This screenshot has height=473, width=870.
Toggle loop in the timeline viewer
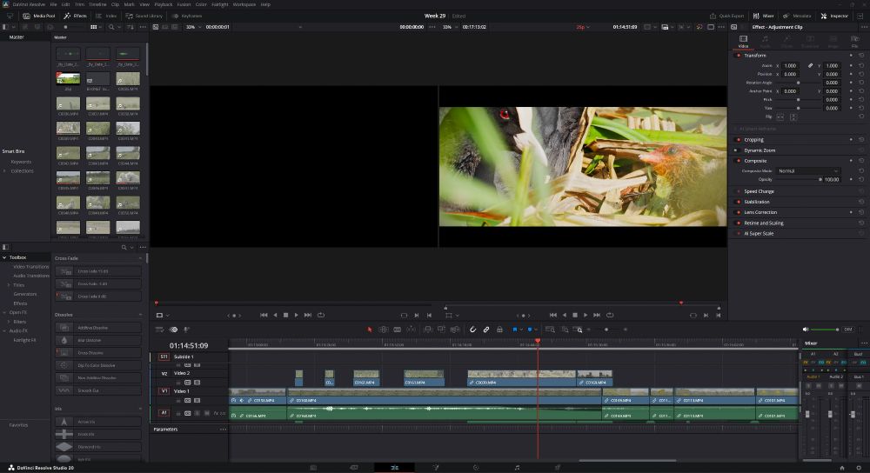pos(610,315)
